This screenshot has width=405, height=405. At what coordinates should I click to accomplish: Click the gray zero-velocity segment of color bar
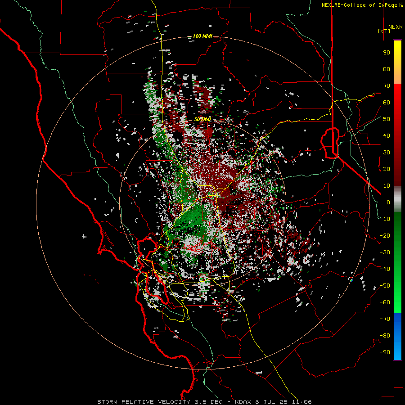pyautogui.click(x=397, y=199)
